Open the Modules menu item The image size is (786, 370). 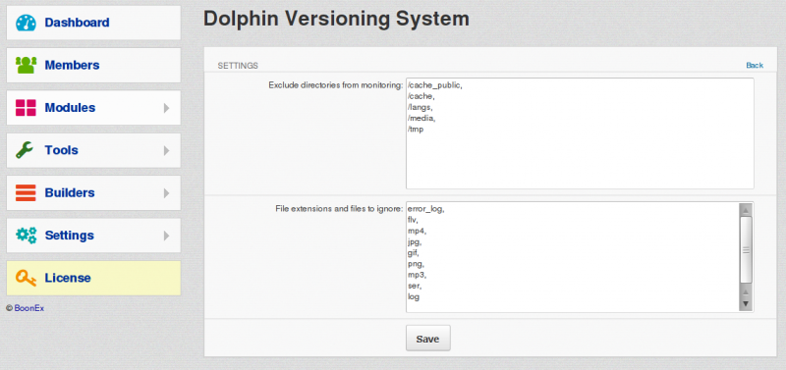point(93,108)
